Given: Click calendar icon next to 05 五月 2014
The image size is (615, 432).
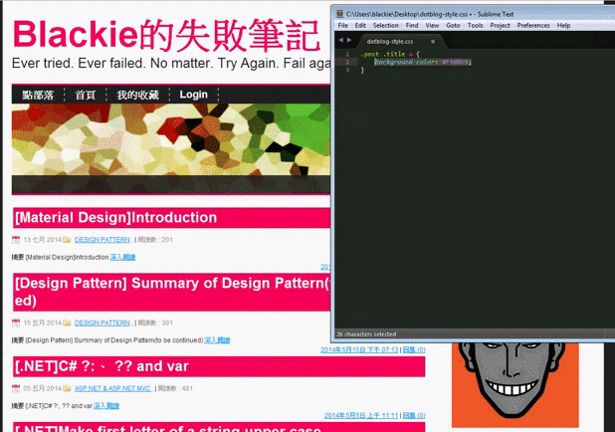Looking at the screenshot, I should point(16,388).
